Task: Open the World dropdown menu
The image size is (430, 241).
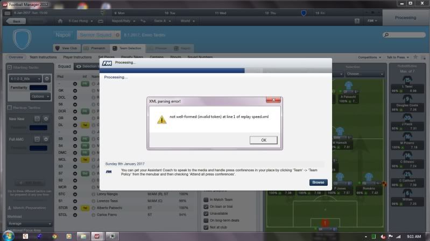Action: [x=188, y=21]
